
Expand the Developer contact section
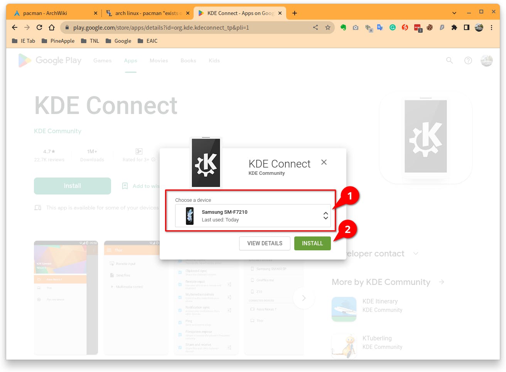416,253
